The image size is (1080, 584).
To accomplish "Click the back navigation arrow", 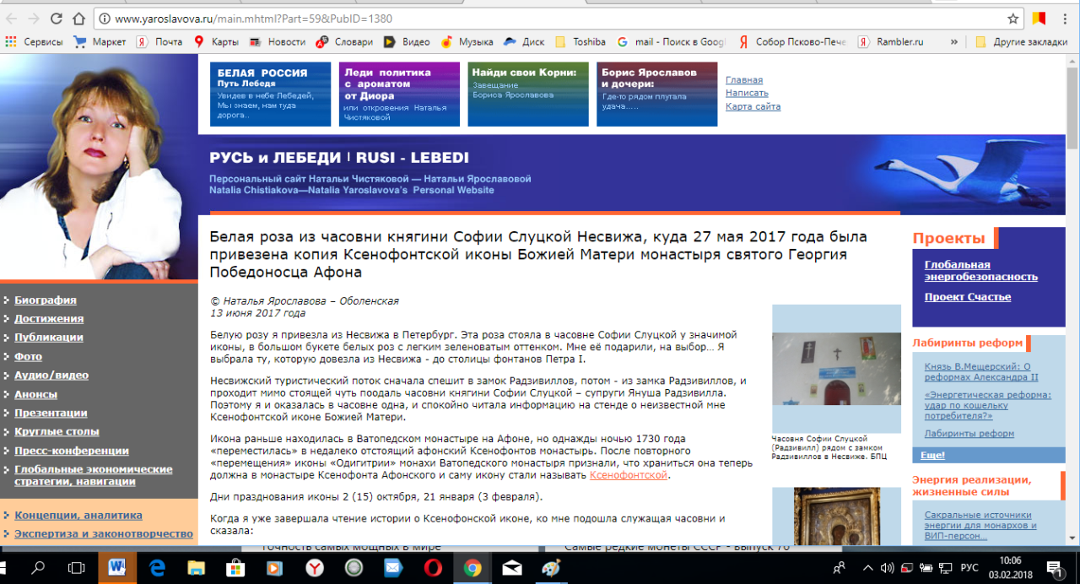I will [11, 19].
